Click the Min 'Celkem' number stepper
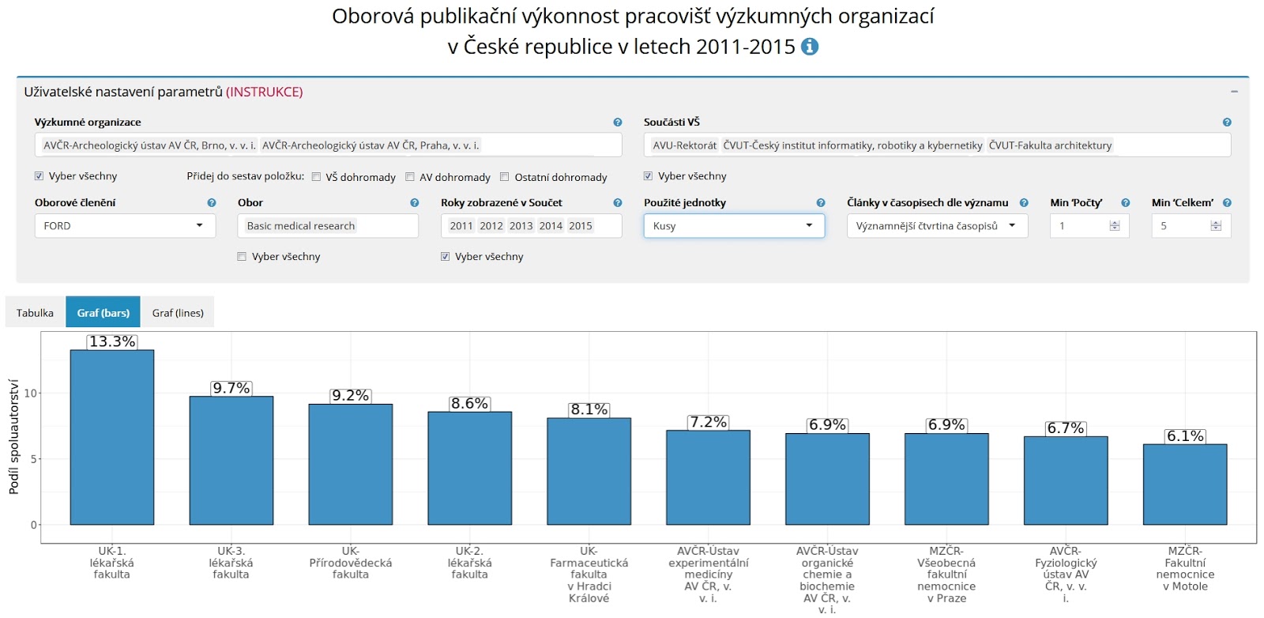The image size is (1264, 618). [x=1216, y=226]
